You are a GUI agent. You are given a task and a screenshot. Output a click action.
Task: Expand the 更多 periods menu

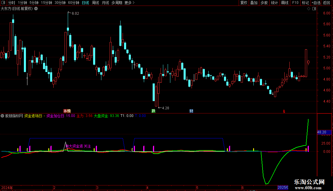pos(129,3)
